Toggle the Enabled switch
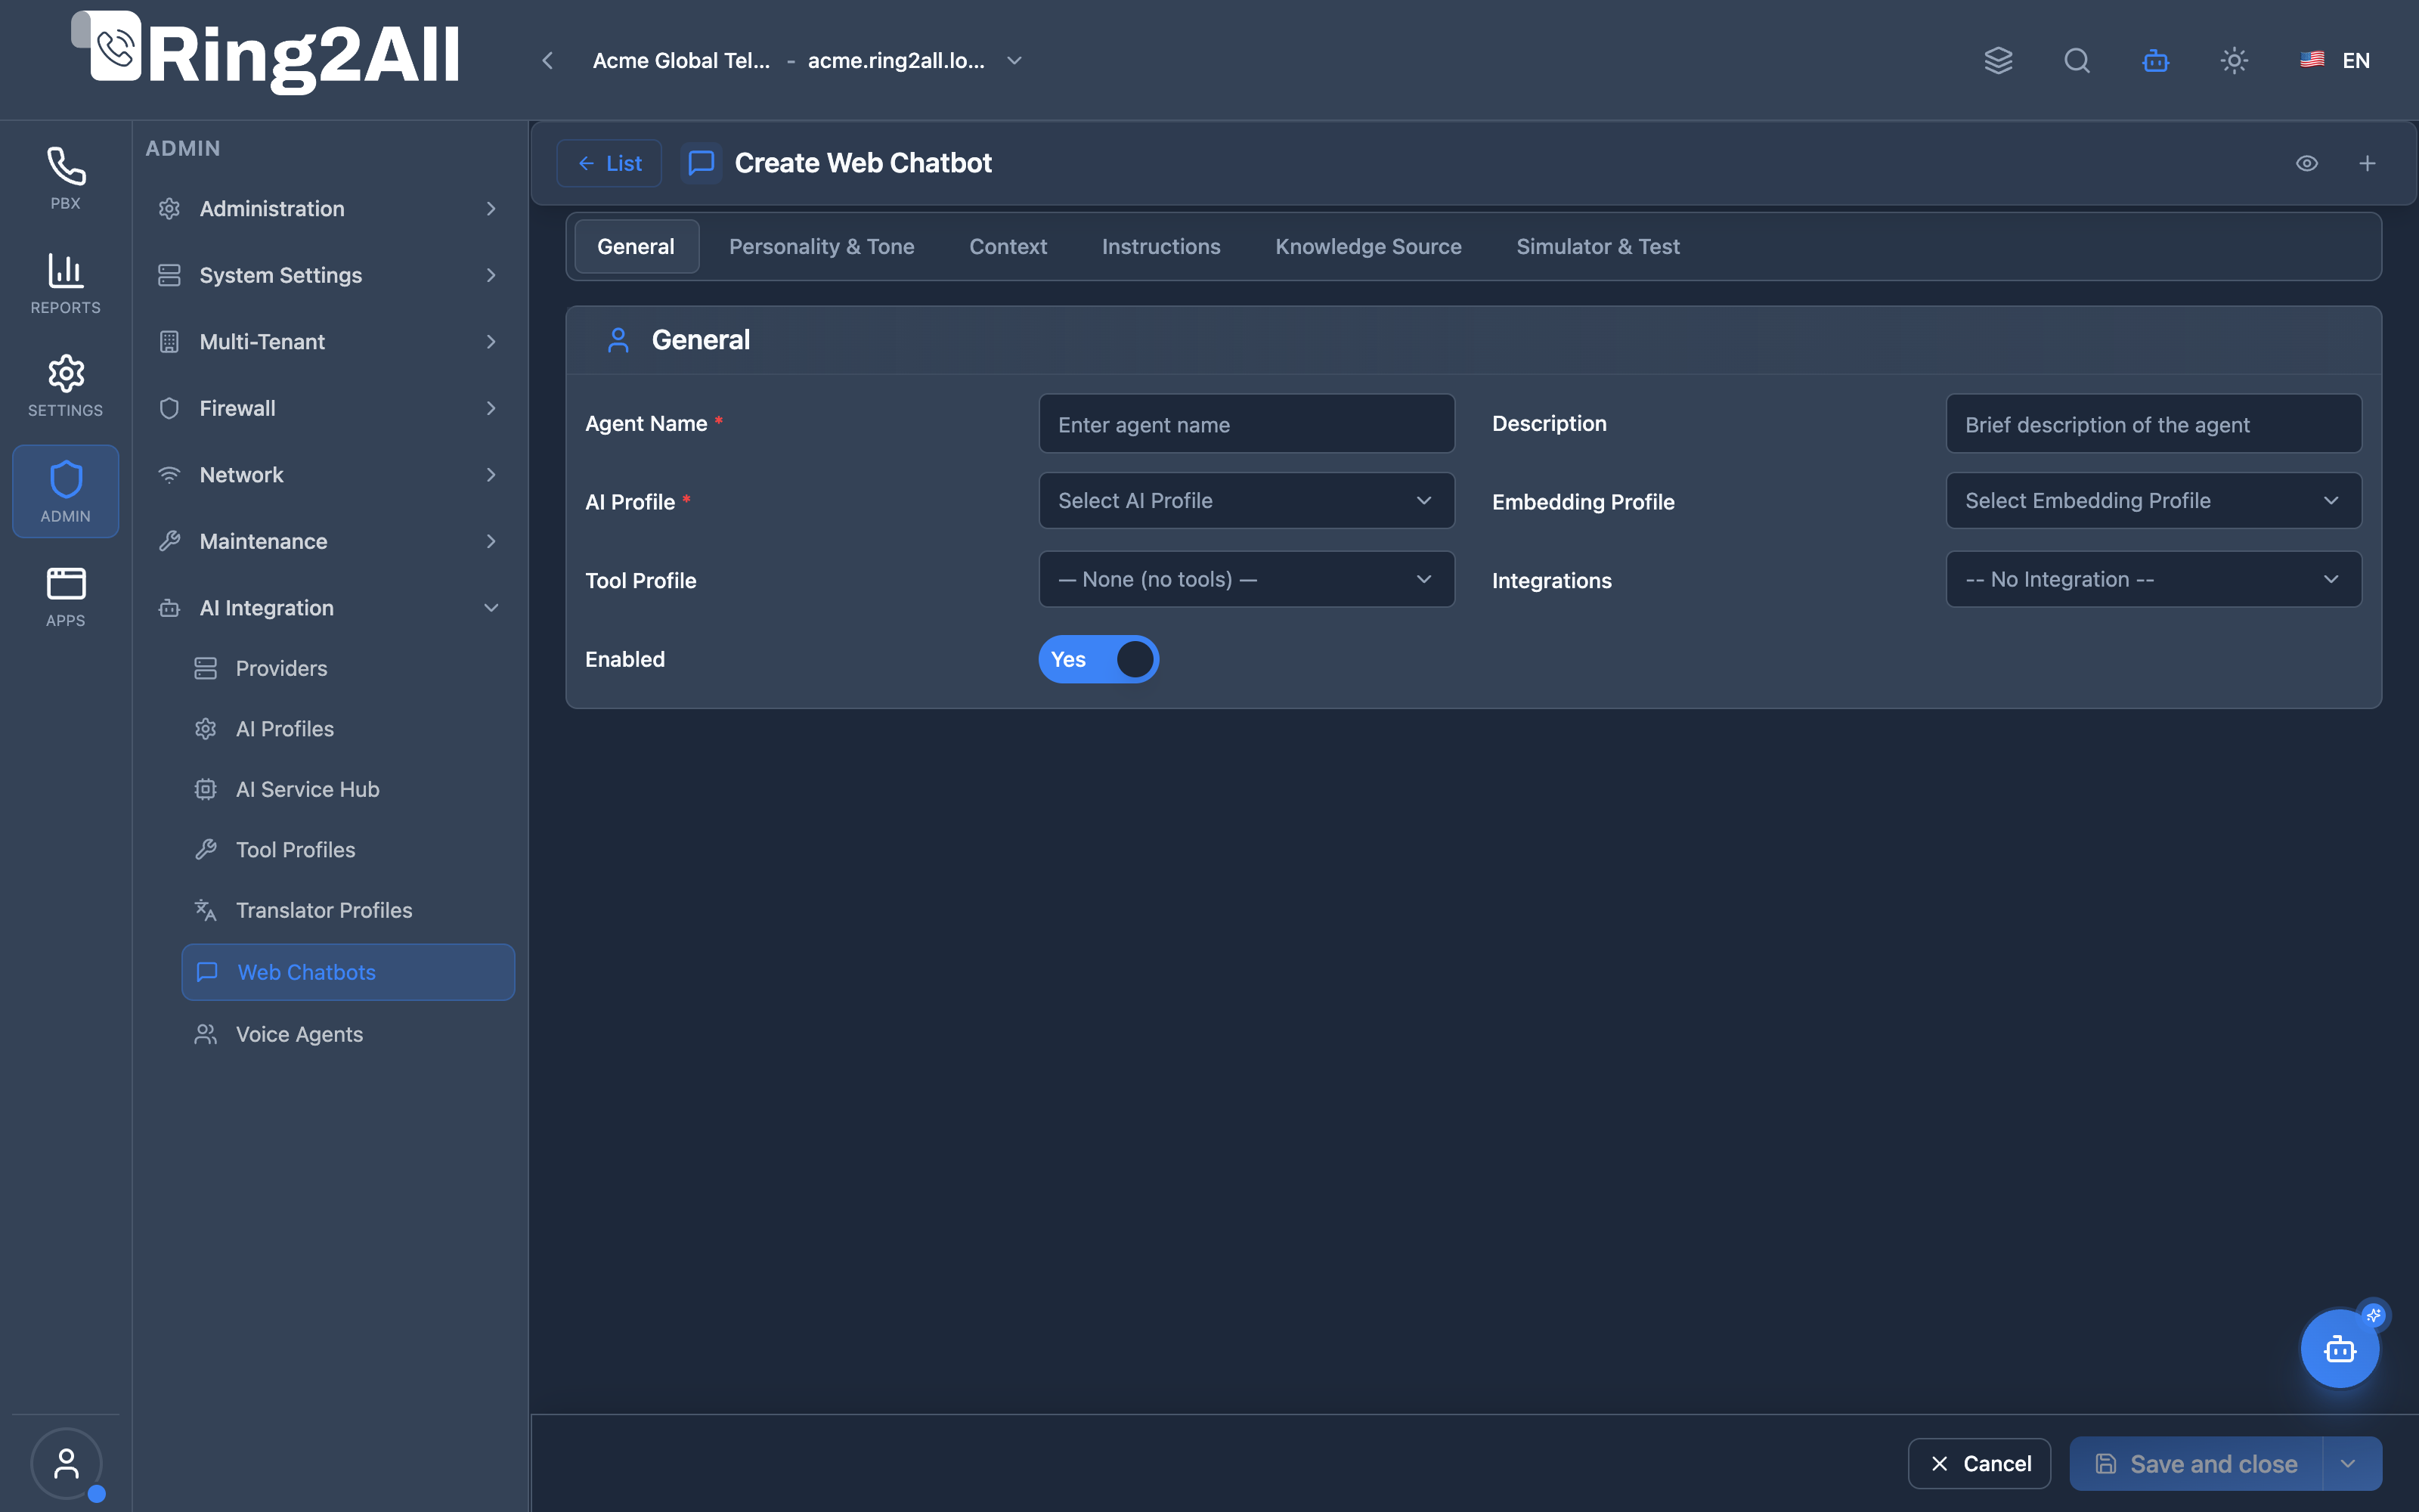The height and width of the screenshot is (1512, 2419). tap(1098, 659)
